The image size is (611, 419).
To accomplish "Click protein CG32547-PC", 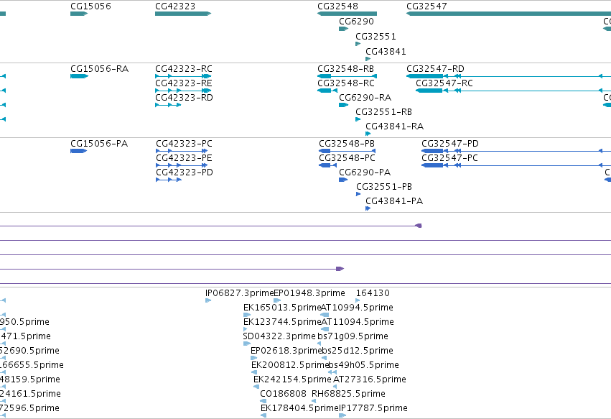I will coord(449,158).
